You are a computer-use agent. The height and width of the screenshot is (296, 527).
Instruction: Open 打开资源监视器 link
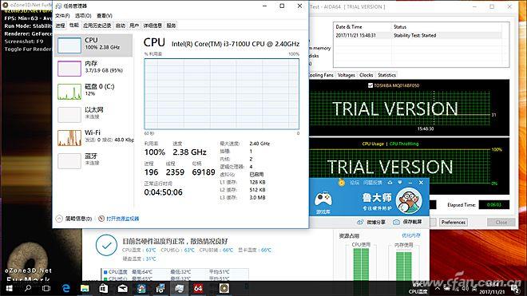(119, 219)
